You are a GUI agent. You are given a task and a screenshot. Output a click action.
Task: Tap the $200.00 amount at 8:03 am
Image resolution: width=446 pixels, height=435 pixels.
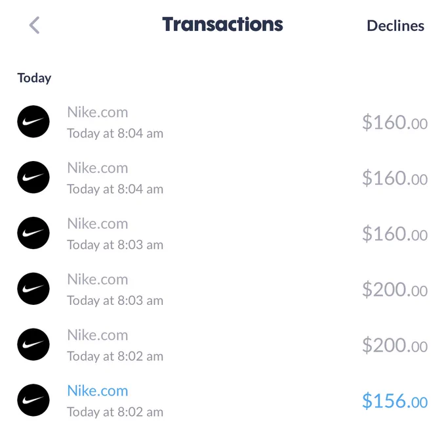point(395,289)
